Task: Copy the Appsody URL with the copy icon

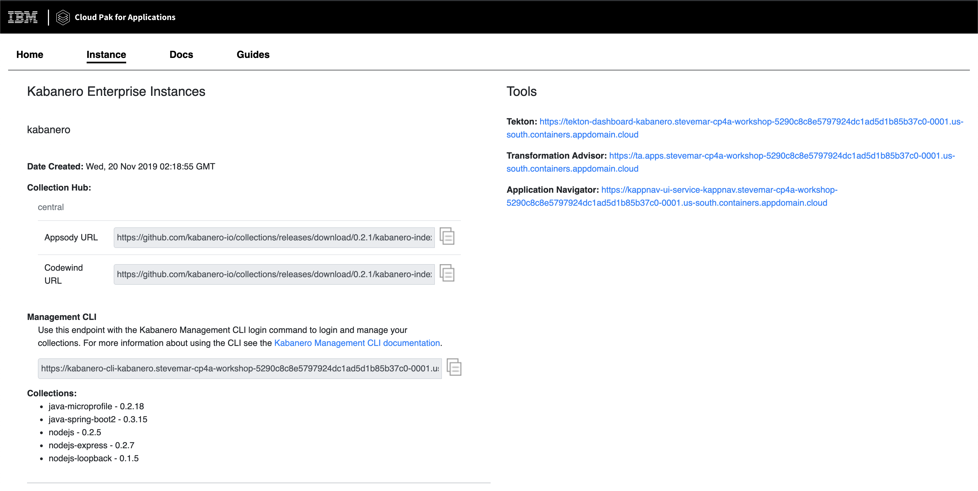Action: click(x=447, y=236)
